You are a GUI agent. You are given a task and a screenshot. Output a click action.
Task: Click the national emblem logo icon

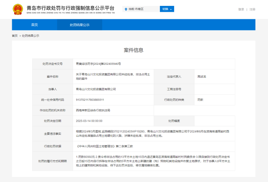pos(18,9)
